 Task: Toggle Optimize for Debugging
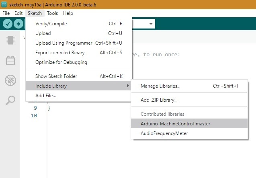tap(79, 62)
